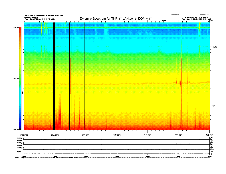The image size is (226, 174).
Task: Click the large 08:00 time axis label
Action: click(86, 135)
